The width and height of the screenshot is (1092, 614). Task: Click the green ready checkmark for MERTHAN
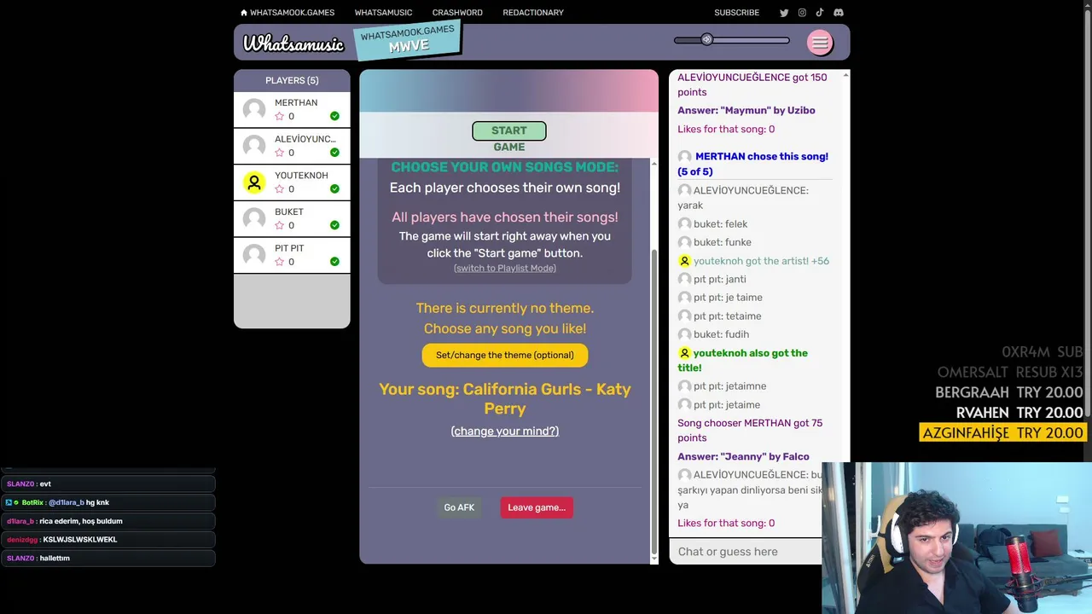334,116
